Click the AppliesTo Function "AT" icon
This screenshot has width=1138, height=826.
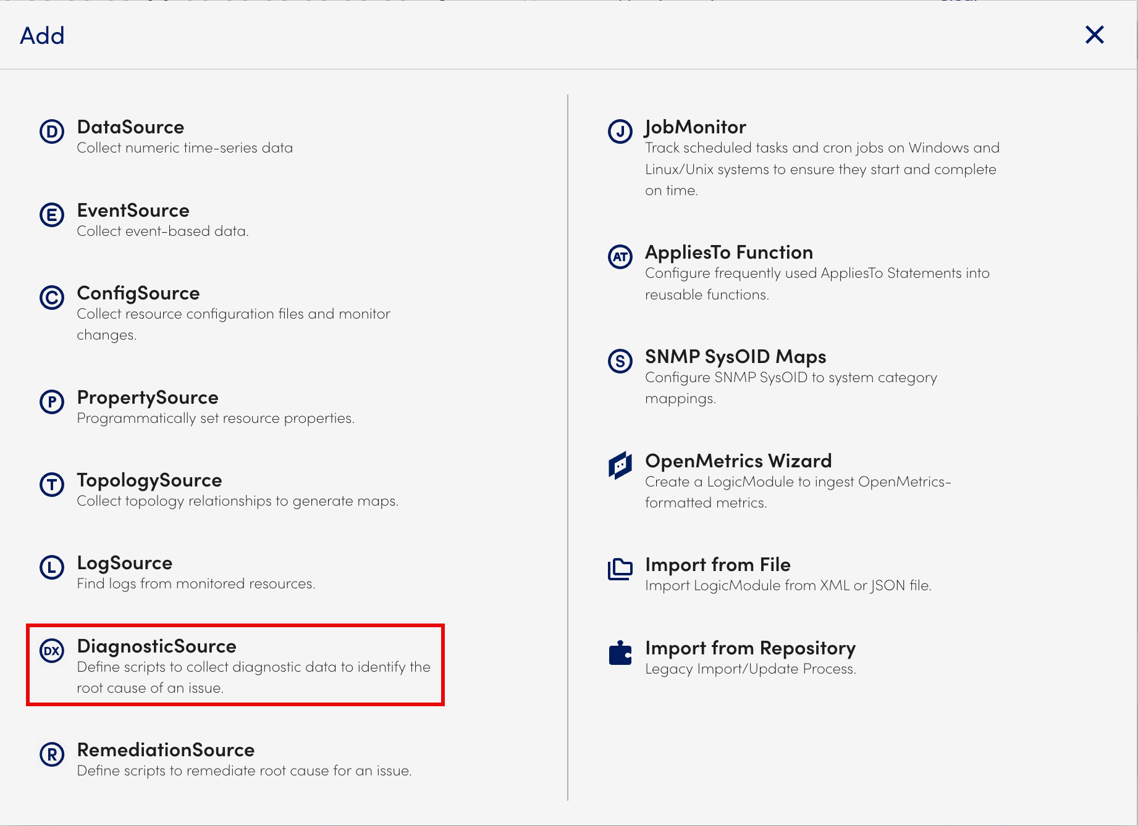tap(620, 257)
